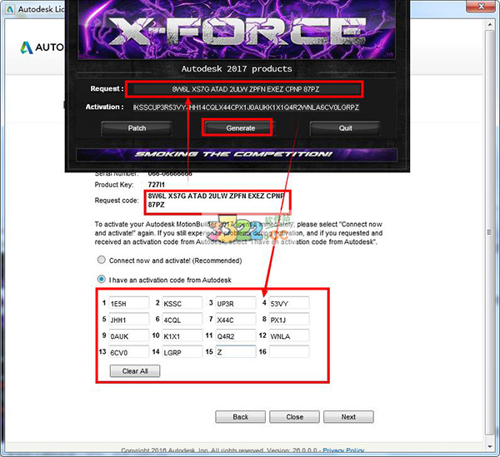Click the Generate button in X-Force

click(241, 128)
